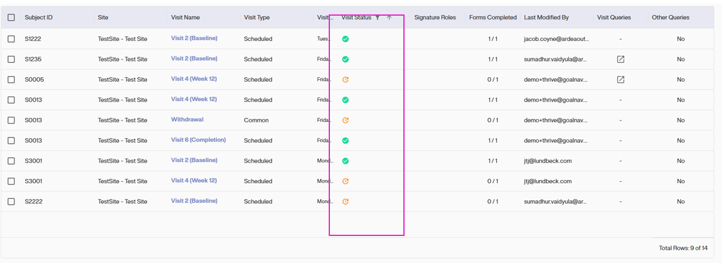This screenshot has height=268, width=727.
Task: Select the checkbox for subject S2222
Action: (x=11, y=202)
